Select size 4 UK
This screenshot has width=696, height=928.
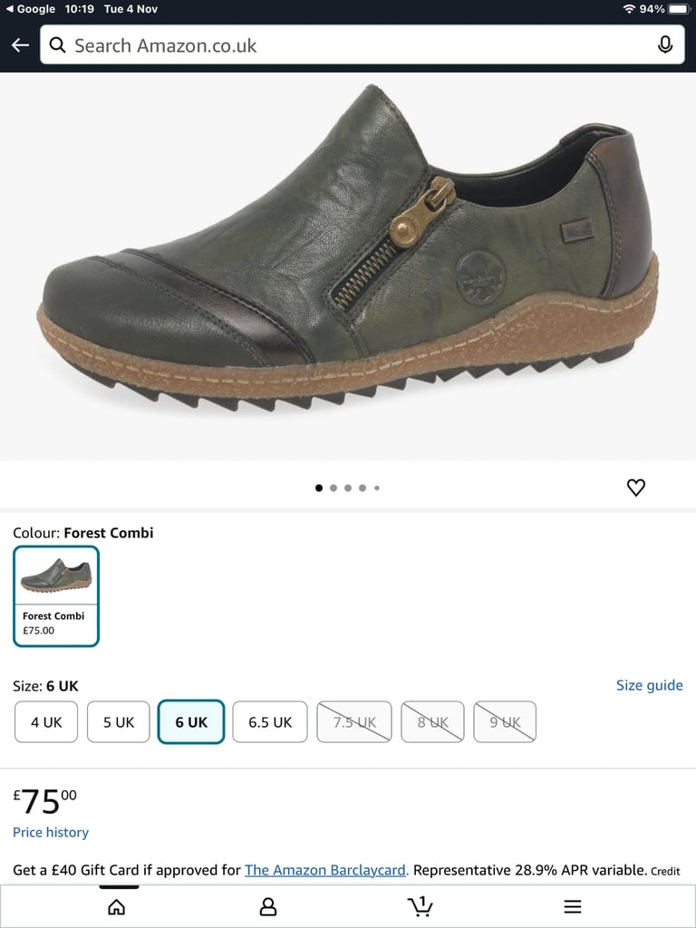(45, 721)
